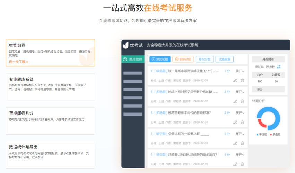Select the 专业题库系统 feature card
The image size is (295, 173).
50,87
